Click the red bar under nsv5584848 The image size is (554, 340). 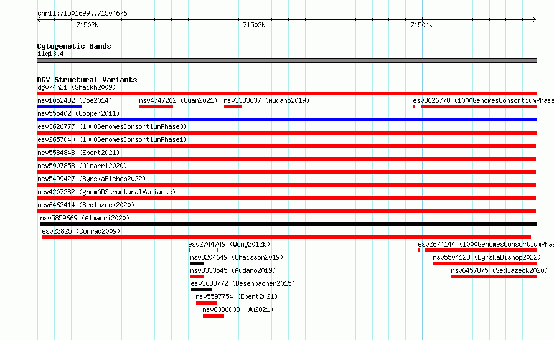[x=286, y=159]
